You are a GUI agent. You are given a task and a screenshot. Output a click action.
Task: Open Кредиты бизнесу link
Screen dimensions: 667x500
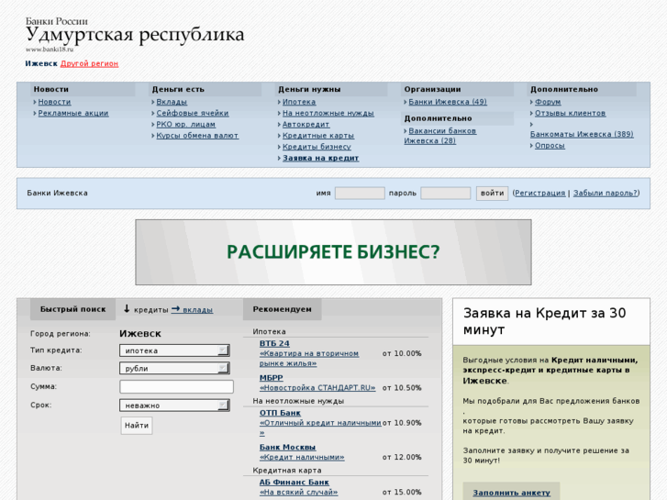tap(317, 147)
